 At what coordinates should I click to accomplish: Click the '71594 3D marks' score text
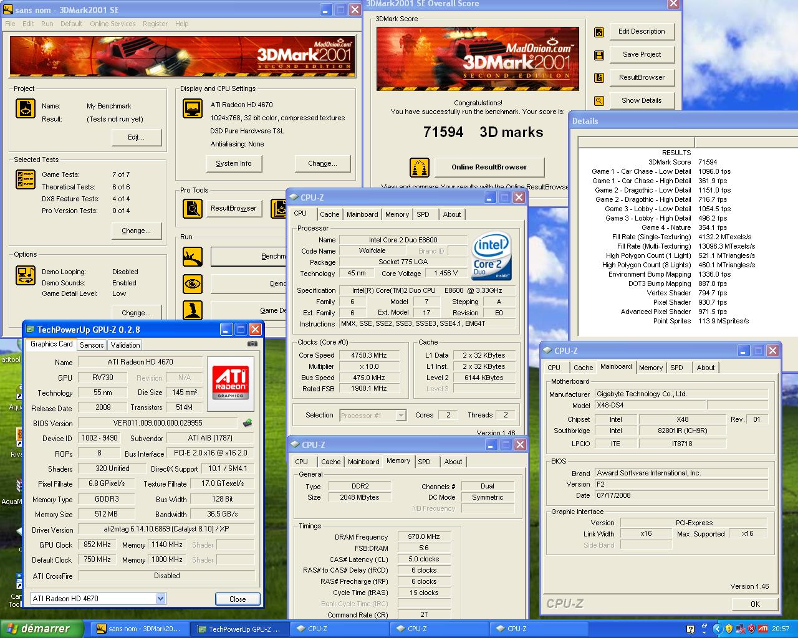click(x=483, y=132)
